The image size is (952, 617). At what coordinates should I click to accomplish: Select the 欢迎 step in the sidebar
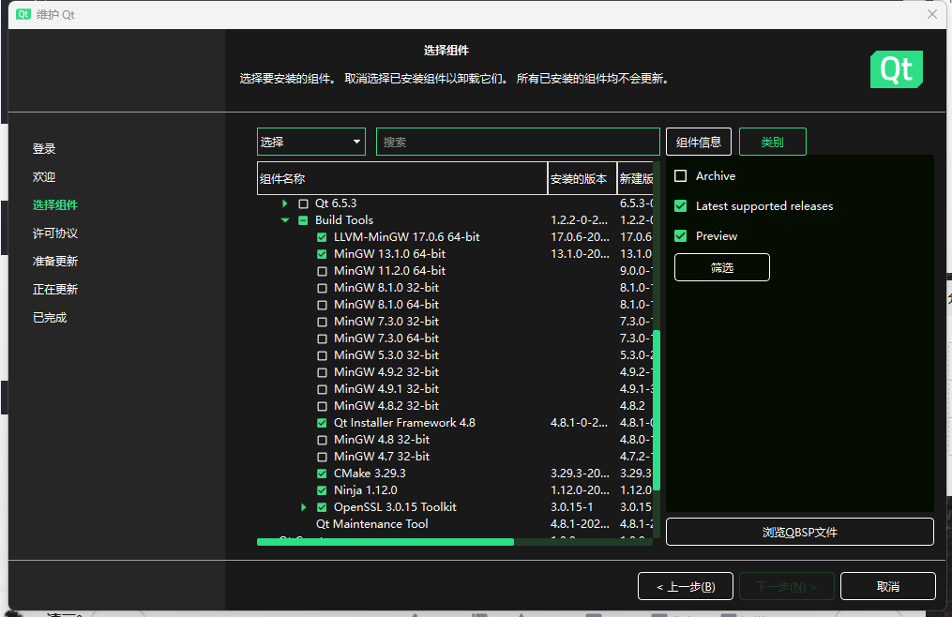44,176
